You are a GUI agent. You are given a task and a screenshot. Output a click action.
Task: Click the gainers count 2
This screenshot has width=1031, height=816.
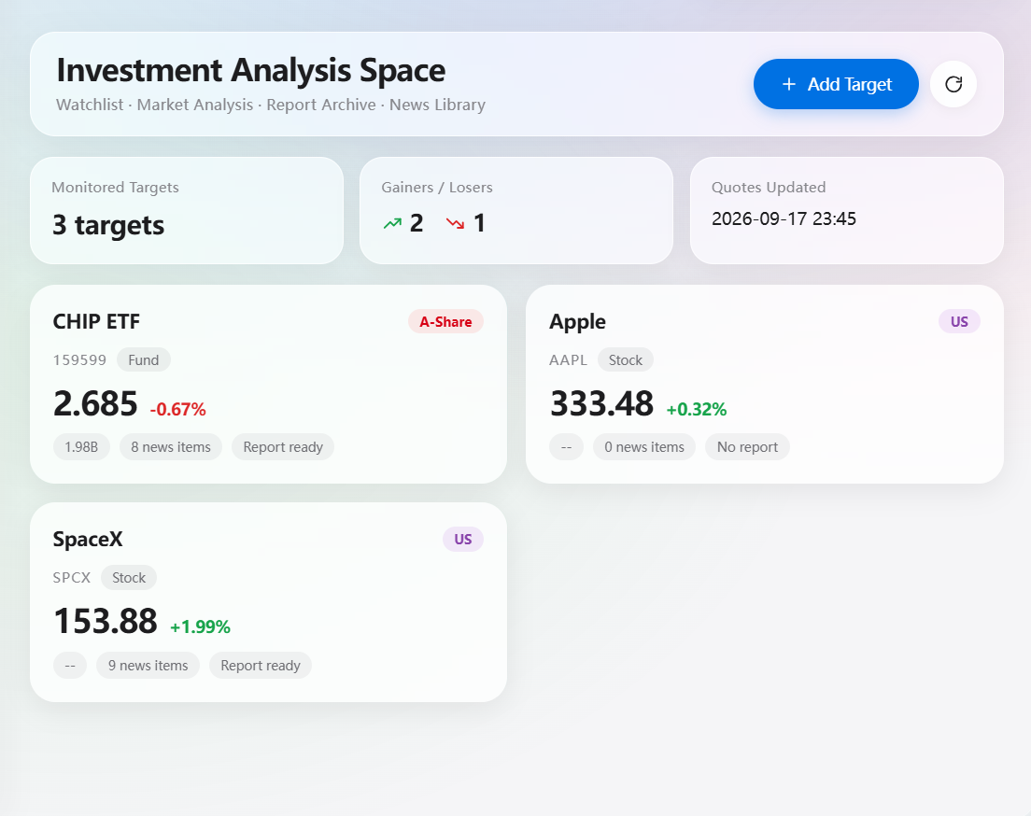(x=417, y=223)
